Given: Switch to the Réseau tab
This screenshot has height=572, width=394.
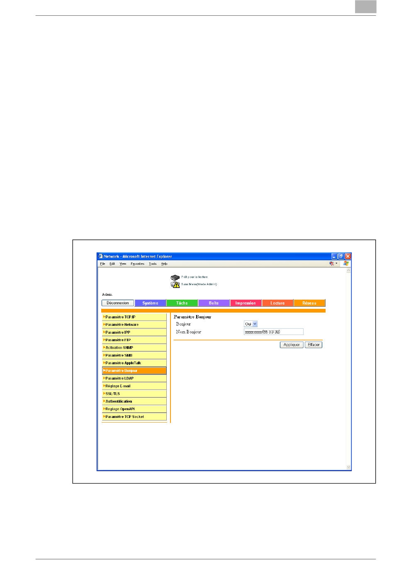Looking at the screenshot, I should pos(309,303).
